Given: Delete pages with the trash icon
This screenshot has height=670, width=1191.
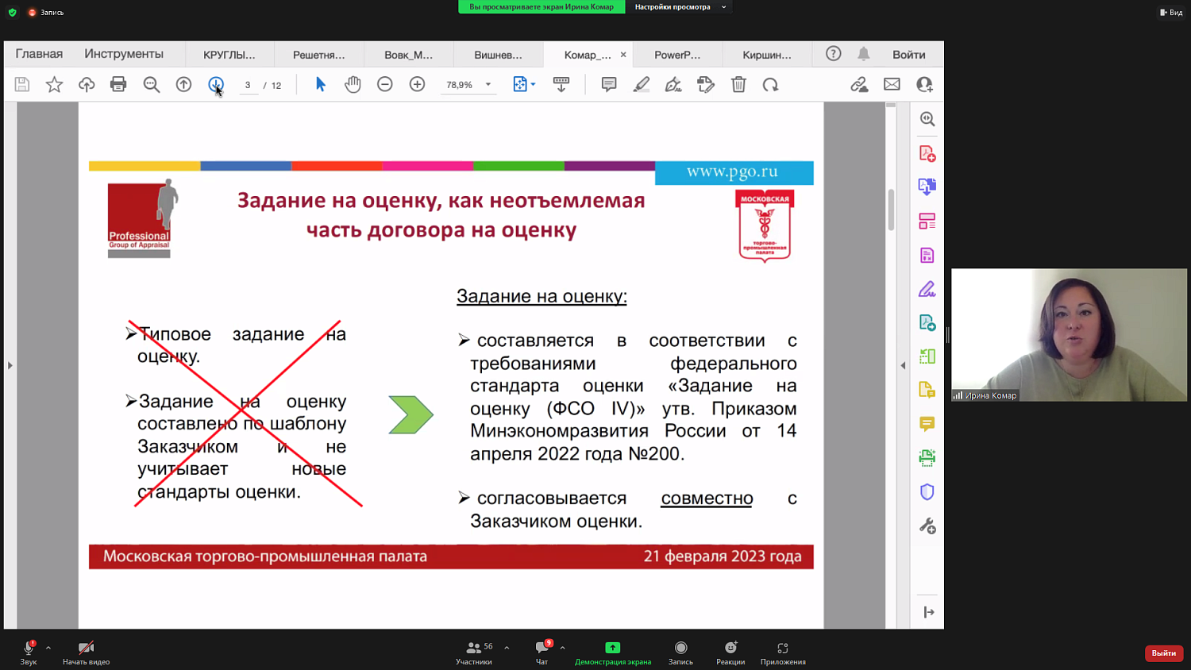Looking at the screenshot, I should pos(738,84).
